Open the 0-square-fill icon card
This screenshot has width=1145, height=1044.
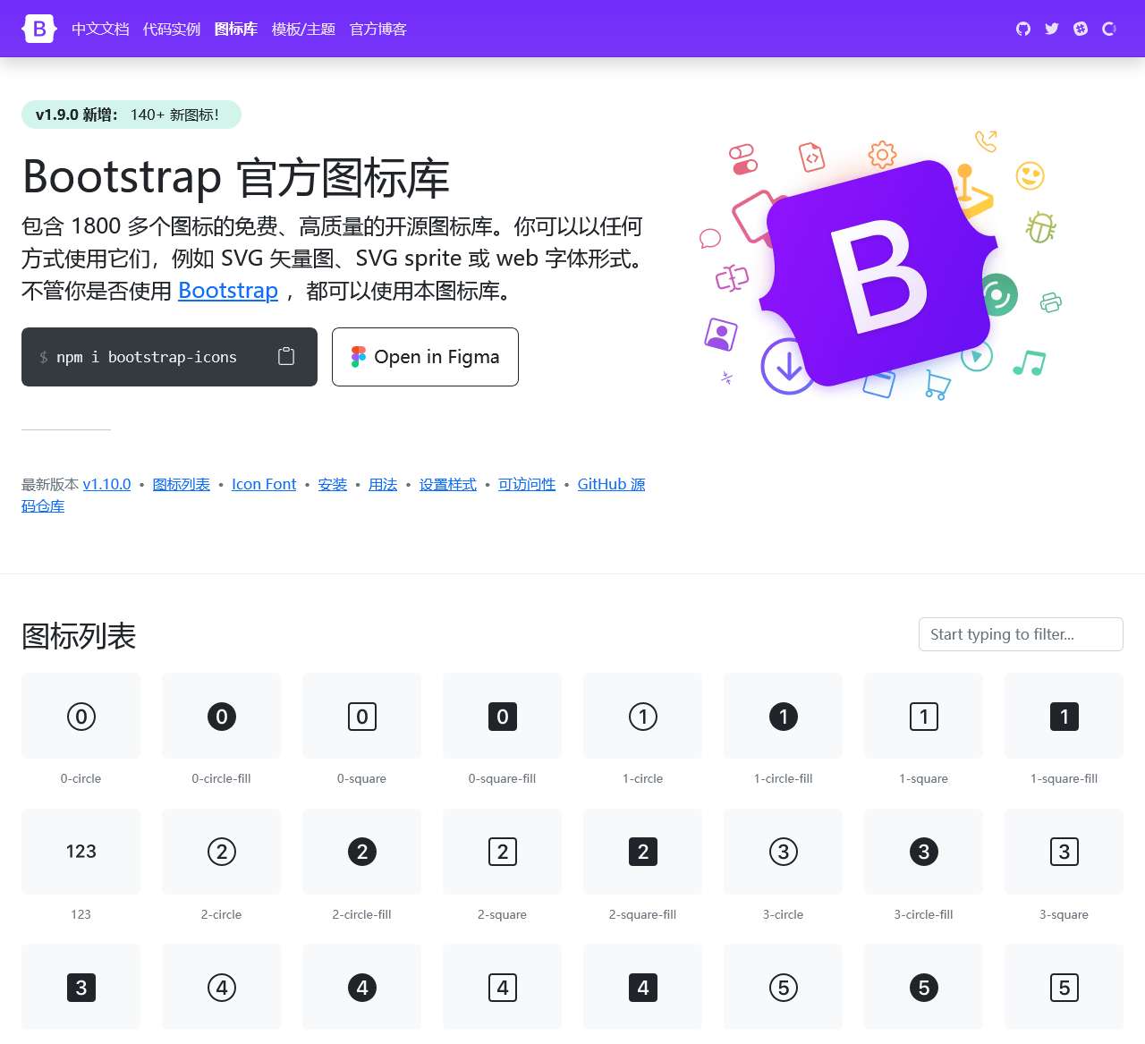(x=503, y=731)
